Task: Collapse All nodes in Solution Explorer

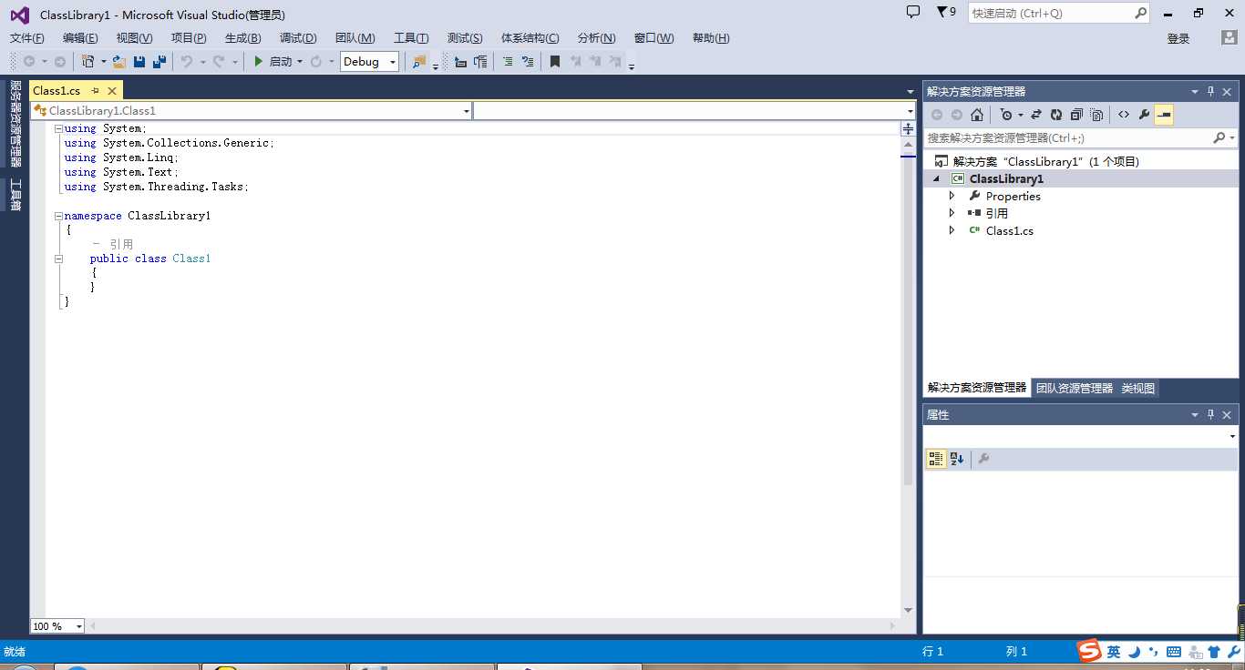Action: pos(1076,115)
